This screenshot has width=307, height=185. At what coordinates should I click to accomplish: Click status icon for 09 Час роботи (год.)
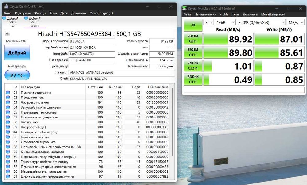[8, 127]
